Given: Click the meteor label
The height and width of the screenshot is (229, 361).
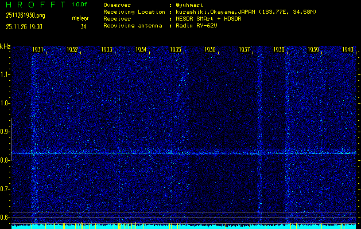Looking at the screenshot, I should 80,18.
